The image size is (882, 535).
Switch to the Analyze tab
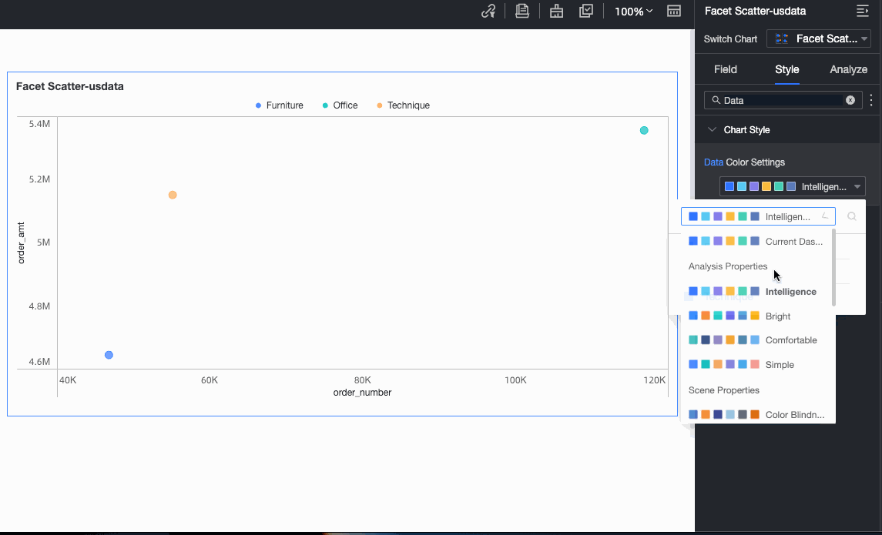(848, 69)
